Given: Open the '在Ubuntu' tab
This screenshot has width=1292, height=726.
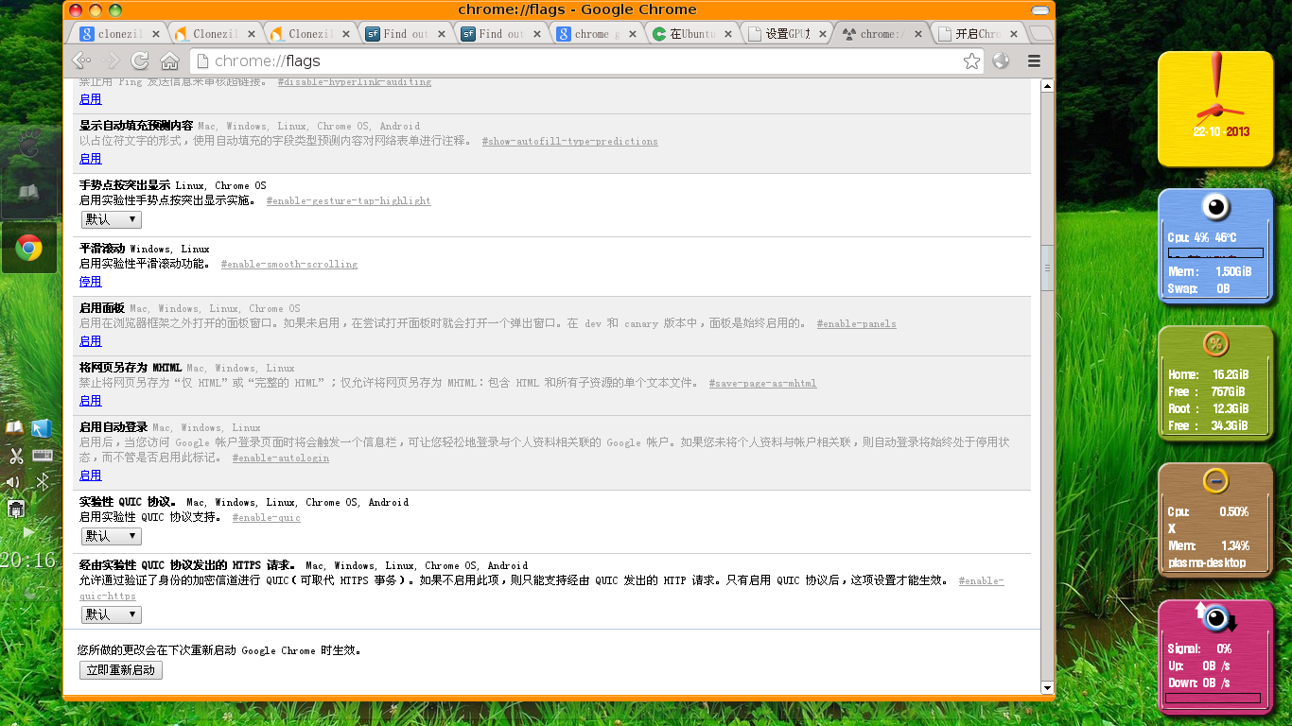Looking at the screenshot, I should pyautogui.click(x=690, y=33).
